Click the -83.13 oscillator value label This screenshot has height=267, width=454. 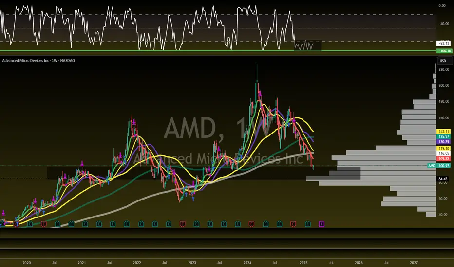tap(444, 43)
